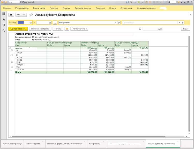
Task: Click the search magnifier icon in the sidebar
Action: (4, 31)
